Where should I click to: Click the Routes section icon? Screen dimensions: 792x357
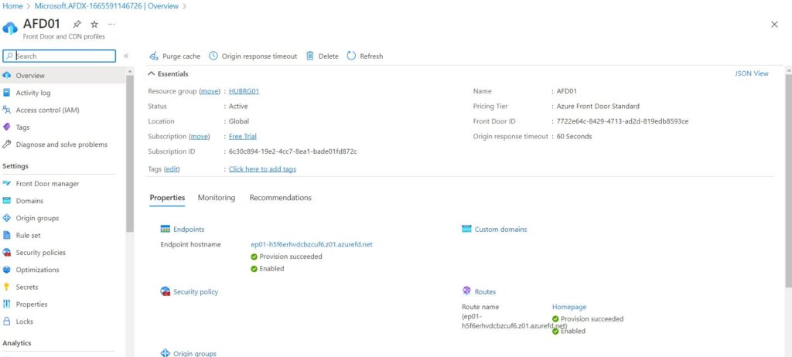466,291
